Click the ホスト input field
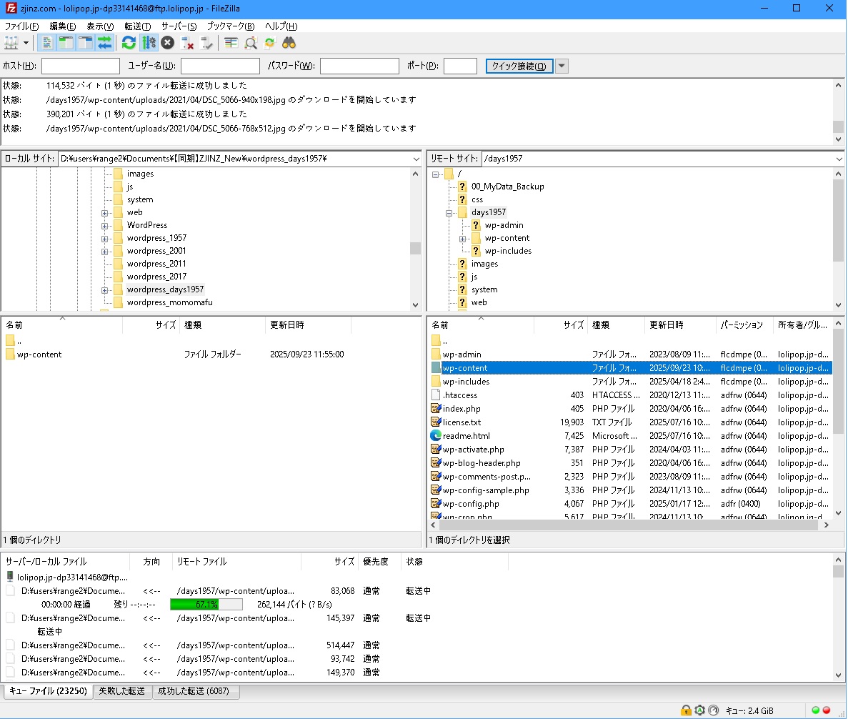848x719 pixels. point(80,66)
